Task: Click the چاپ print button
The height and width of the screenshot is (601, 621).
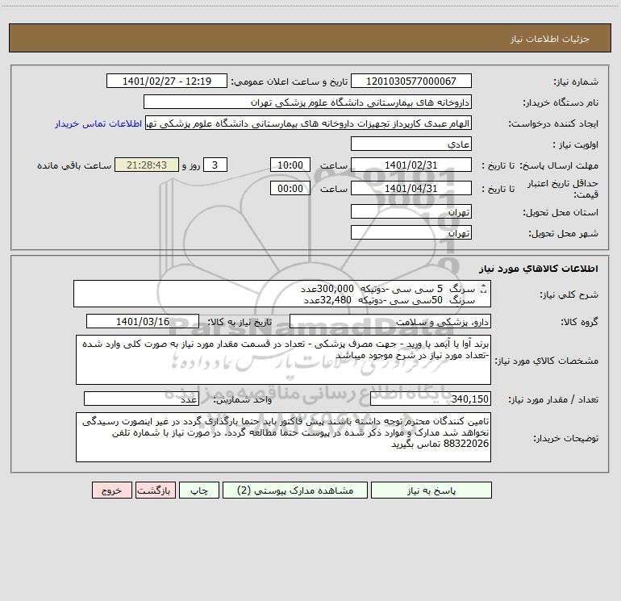Action: 199,490
